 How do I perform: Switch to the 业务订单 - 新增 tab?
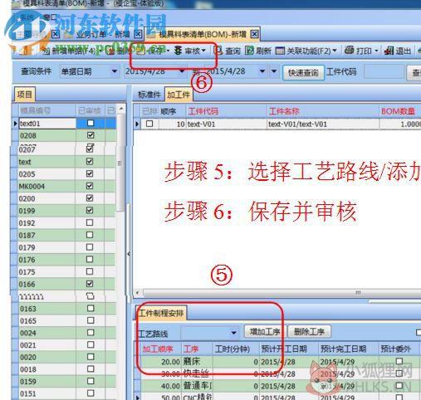[103, 34]
